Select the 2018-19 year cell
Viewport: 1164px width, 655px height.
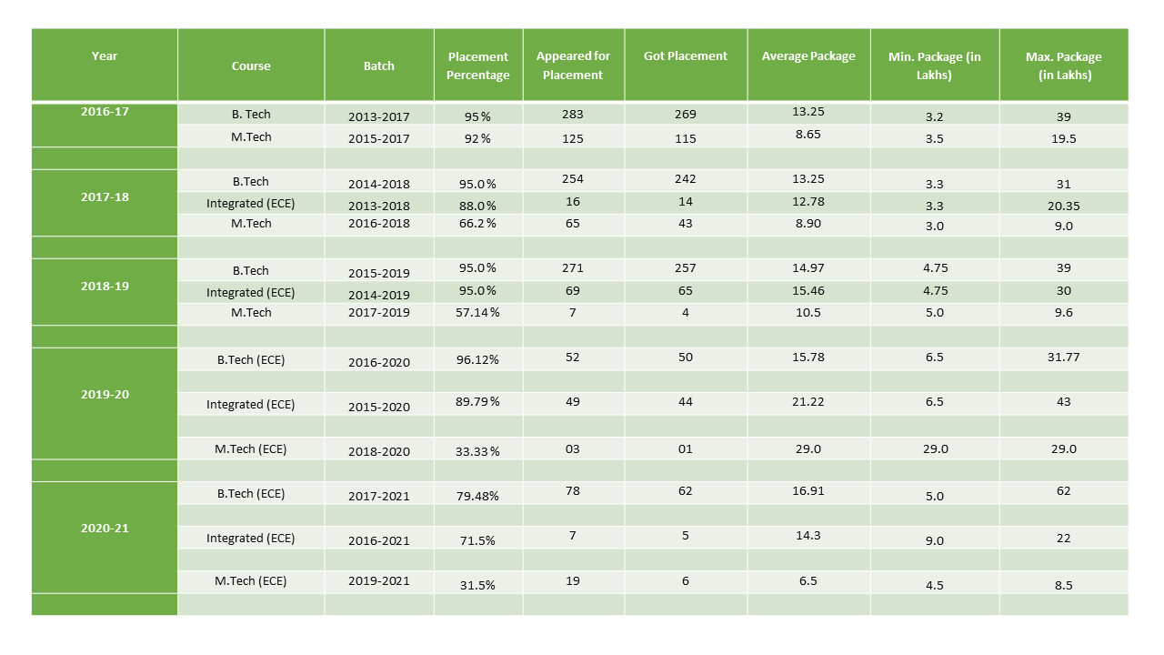pos(105,286)
